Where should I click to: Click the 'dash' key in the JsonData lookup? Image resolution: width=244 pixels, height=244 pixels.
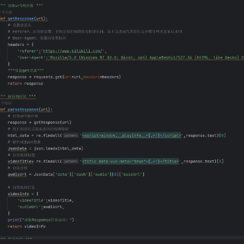pyautogui.click(x=81, y=174)
